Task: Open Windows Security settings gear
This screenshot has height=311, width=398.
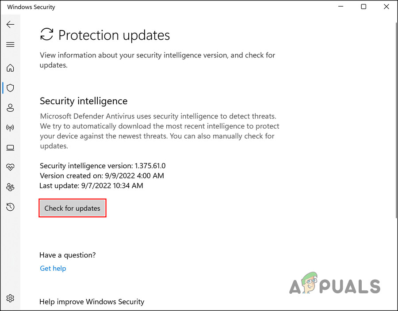Action: click(10, 298)
